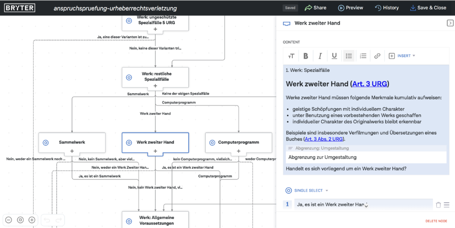Open the INSERT dropdown menu

[402, 56]
